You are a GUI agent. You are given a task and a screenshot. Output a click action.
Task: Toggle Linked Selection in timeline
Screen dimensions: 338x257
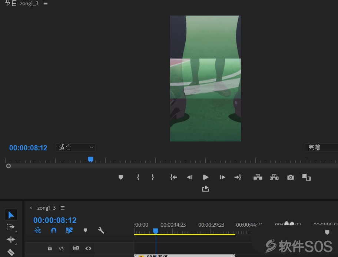click(x=69, y=230)
